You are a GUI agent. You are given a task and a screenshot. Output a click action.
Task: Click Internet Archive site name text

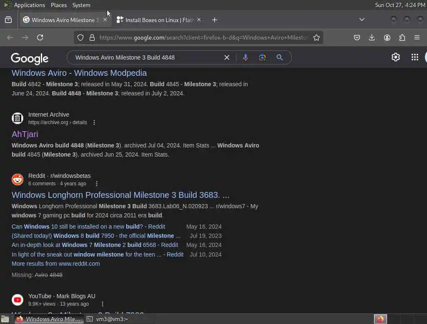pos(49,115)
